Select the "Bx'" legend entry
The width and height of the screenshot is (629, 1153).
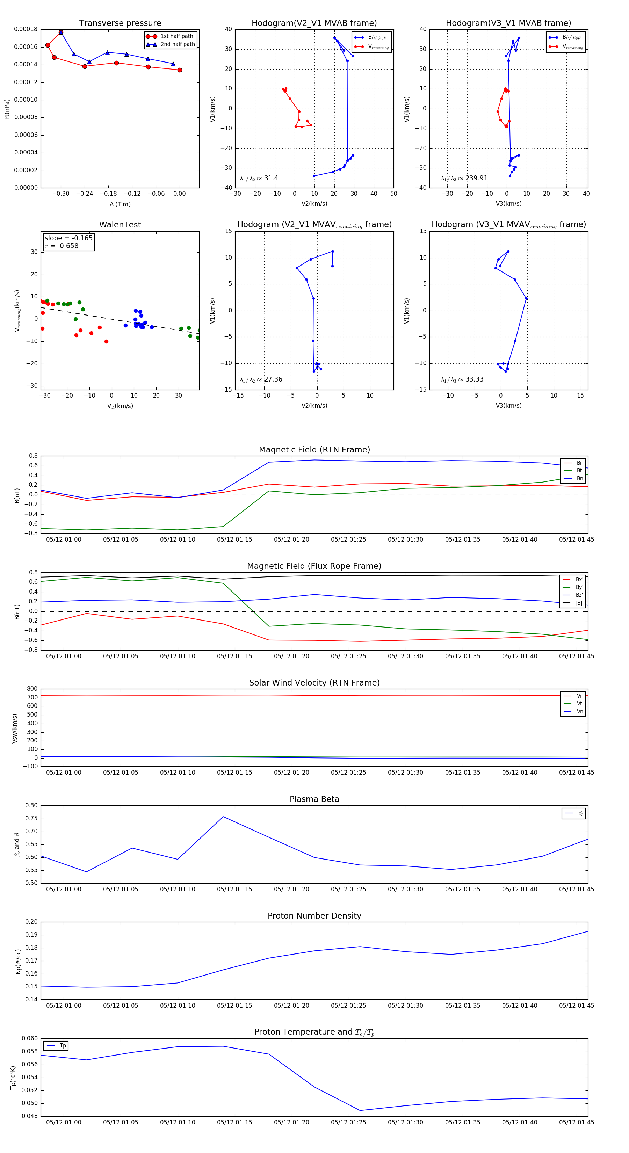(573, 580)
